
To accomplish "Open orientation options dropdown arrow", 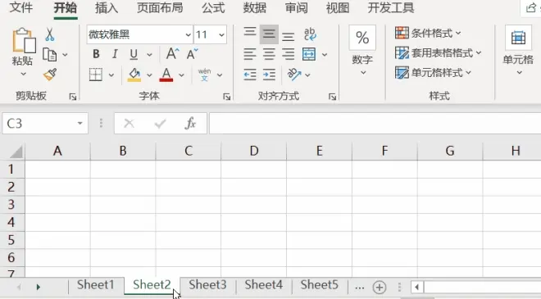I will [x=307, y=75].
